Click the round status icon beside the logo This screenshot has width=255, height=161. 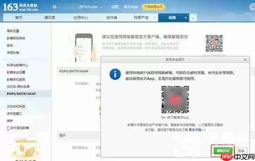pyautogui.click(x=54, y=7)
